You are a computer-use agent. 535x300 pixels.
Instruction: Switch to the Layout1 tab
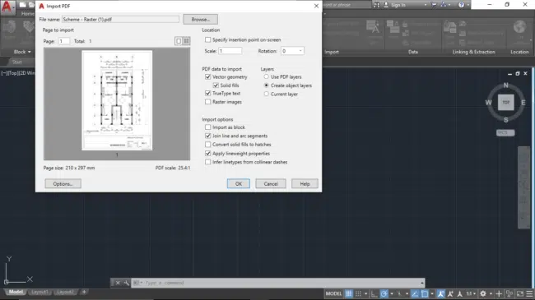[x=40, y=292]
